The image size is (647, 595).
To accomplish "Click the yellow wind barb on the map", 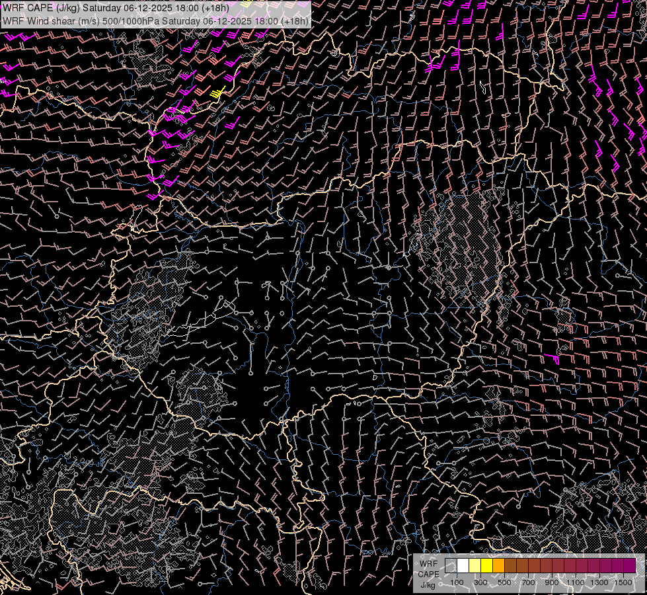I will (217, 93).
